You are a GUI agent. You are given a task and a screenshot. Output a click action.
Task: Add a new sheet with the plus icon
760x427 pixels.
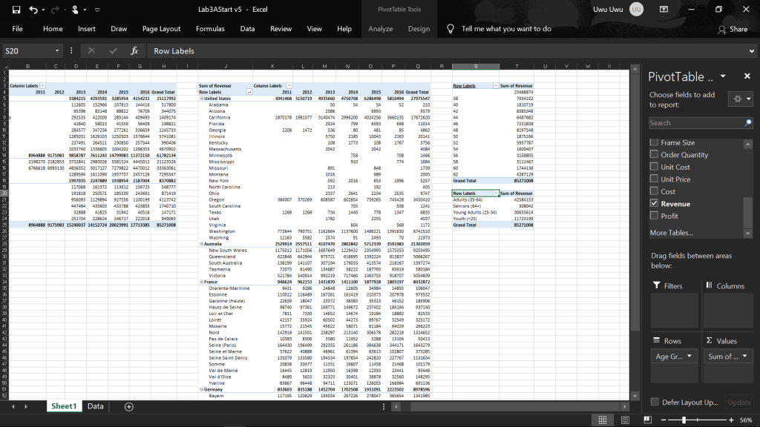coord(129,406)
